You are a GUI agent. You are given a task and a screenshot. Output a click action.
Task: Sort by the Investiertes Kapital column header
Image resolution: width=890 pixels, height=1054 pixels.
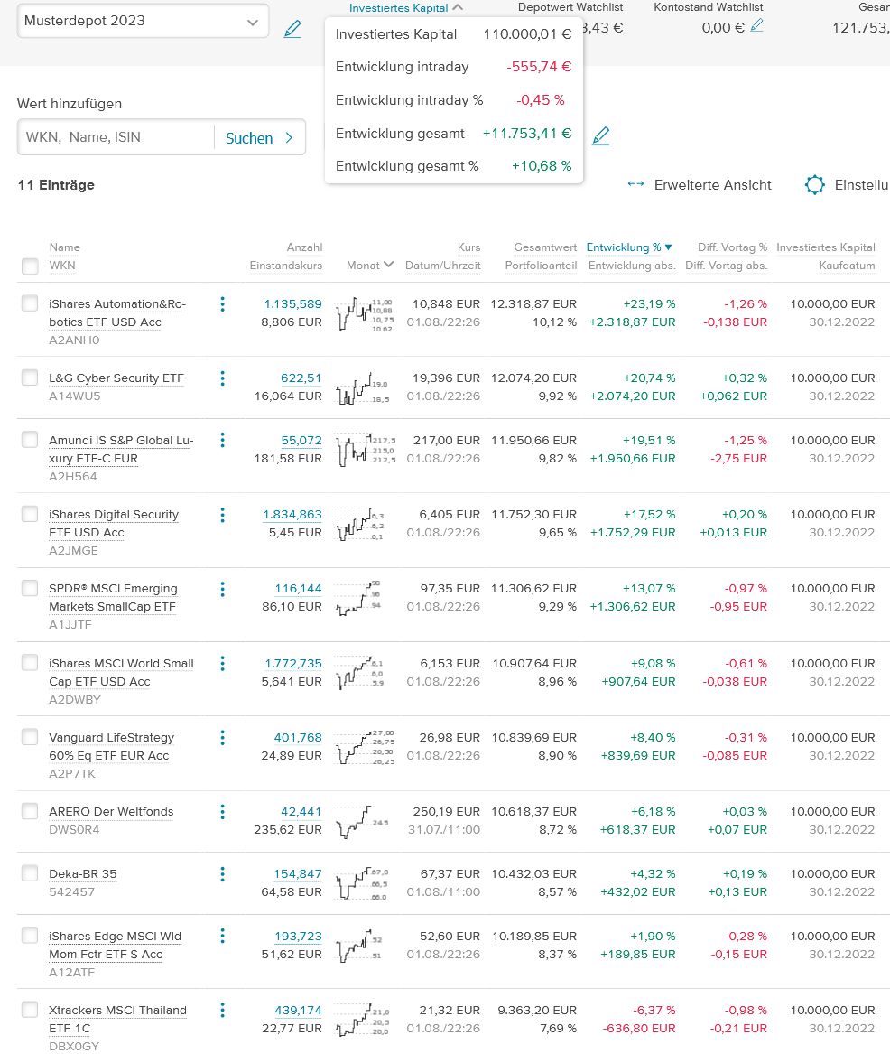coord(825,247)
